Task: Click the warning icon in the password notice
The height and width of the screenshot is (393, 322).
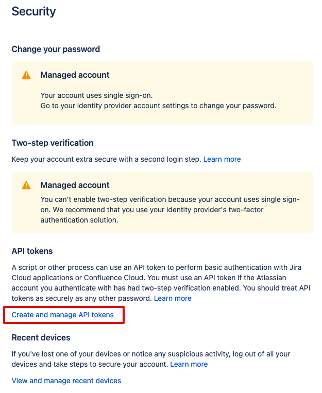Action: tap(26, 75)
